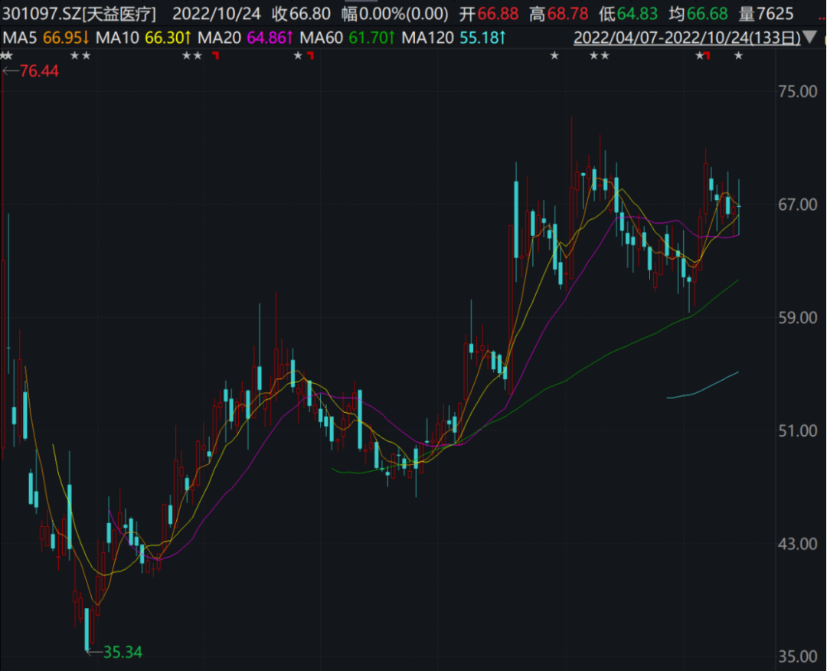827x671 pixels.
Task: Click the 35.00 price axis label
Action: (x=798, y=656)
